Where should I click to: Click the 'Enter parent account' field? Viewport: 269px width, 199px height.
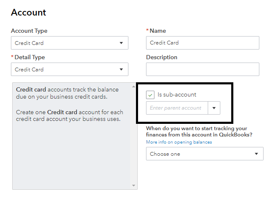(x=177, y=108)
